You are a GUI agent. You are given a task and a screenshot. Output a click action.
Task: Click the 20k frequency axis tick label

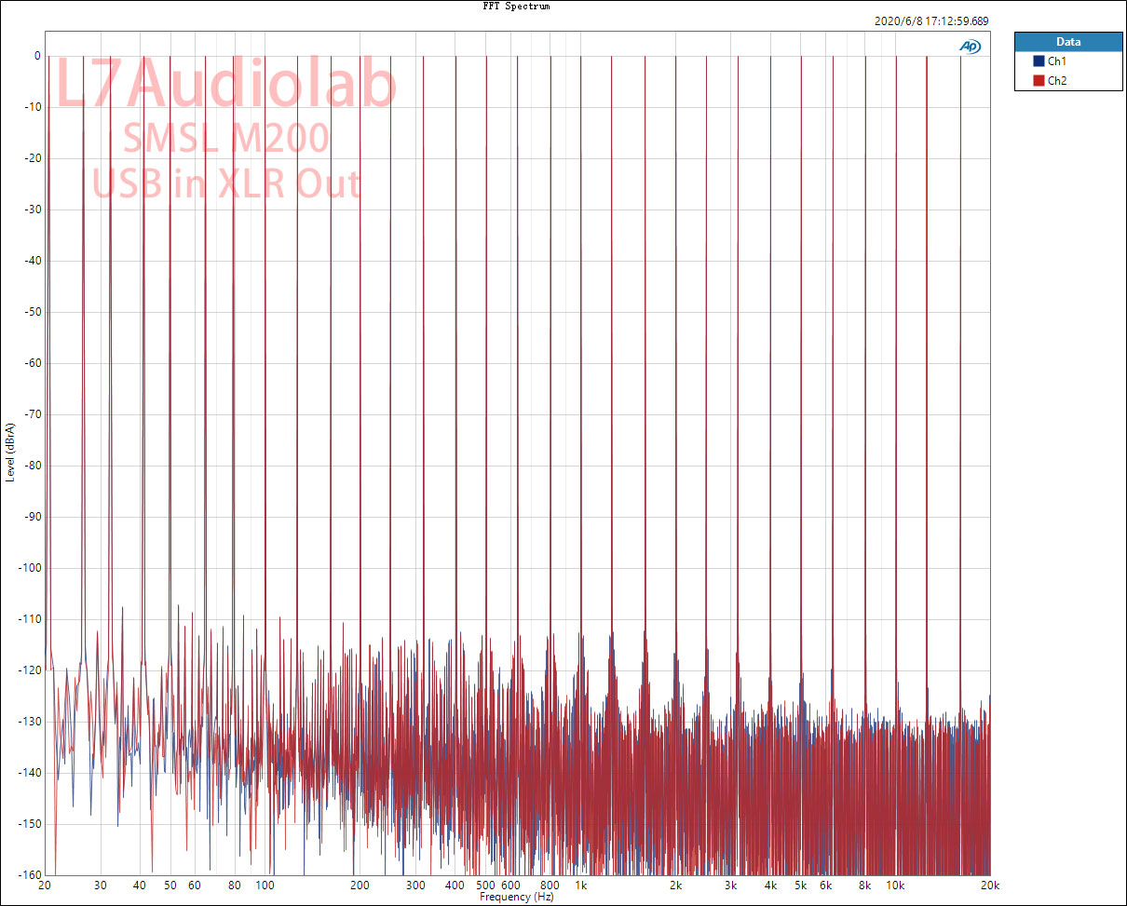point(990,885)
